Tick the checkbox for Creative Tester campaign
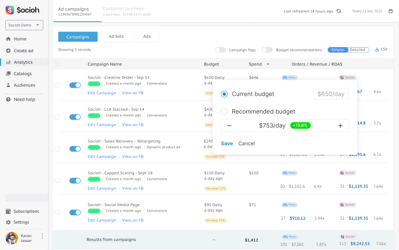The height and width of the screenshot is (250, 399). click(x=57, y=85)
